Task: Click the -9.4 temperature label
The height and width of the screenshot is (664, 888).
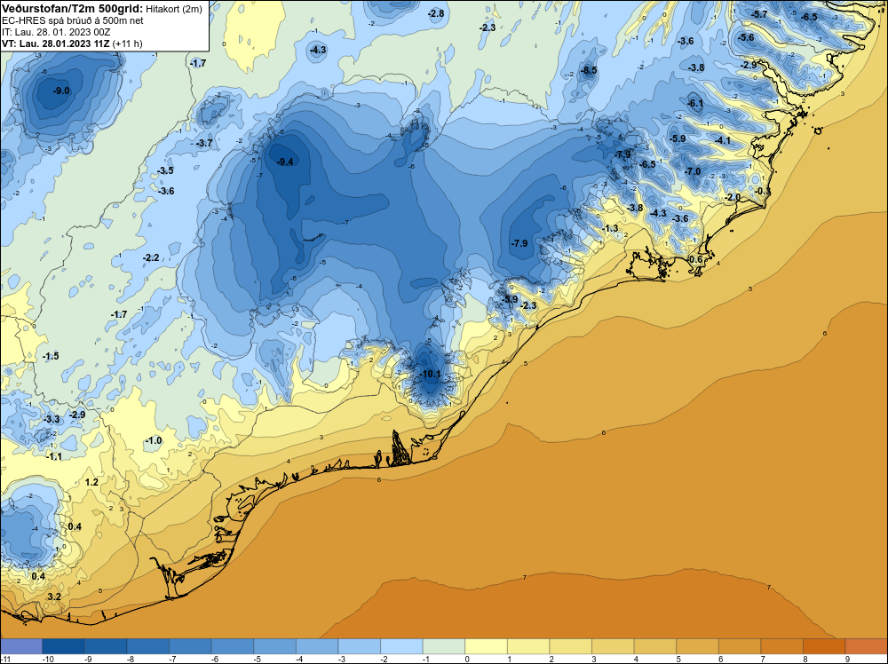Action: (x=285, y=162)
